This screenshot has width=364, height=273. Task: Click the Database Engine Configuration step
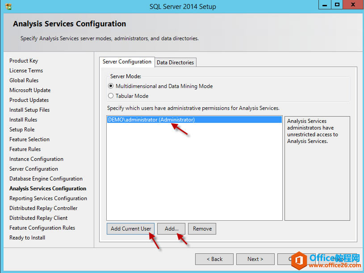tap(46, 179)
